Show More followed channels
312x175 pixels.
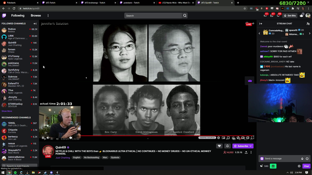[7, 111]
